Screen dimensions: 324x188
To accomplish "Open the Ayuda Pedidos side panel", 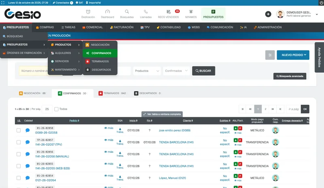I will pos(319,57).
